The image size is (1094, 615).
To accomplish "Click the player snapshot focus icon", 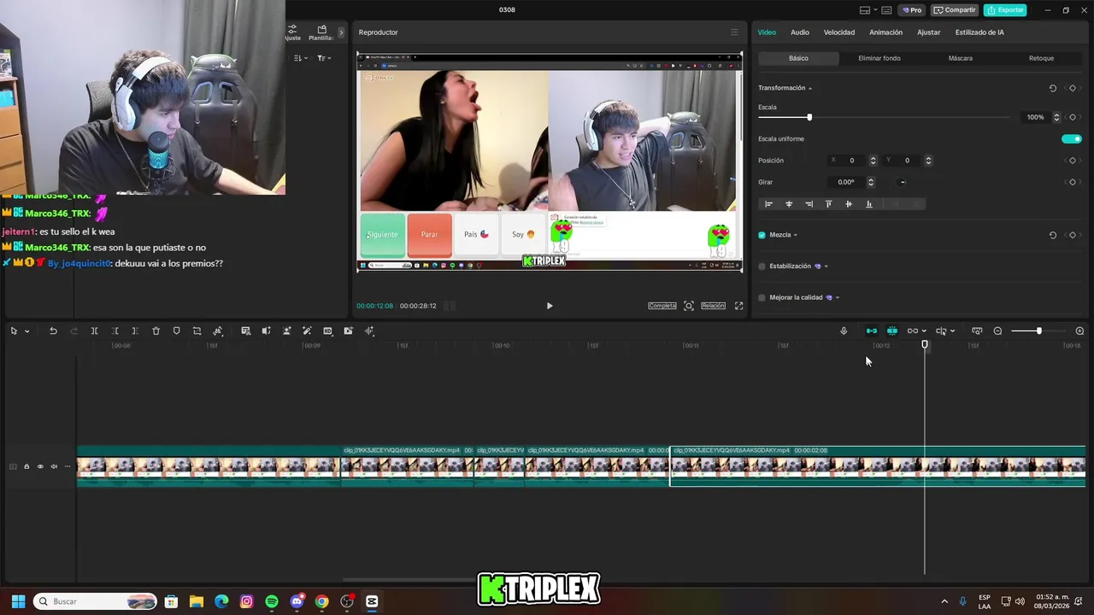I will coord(689,306).
